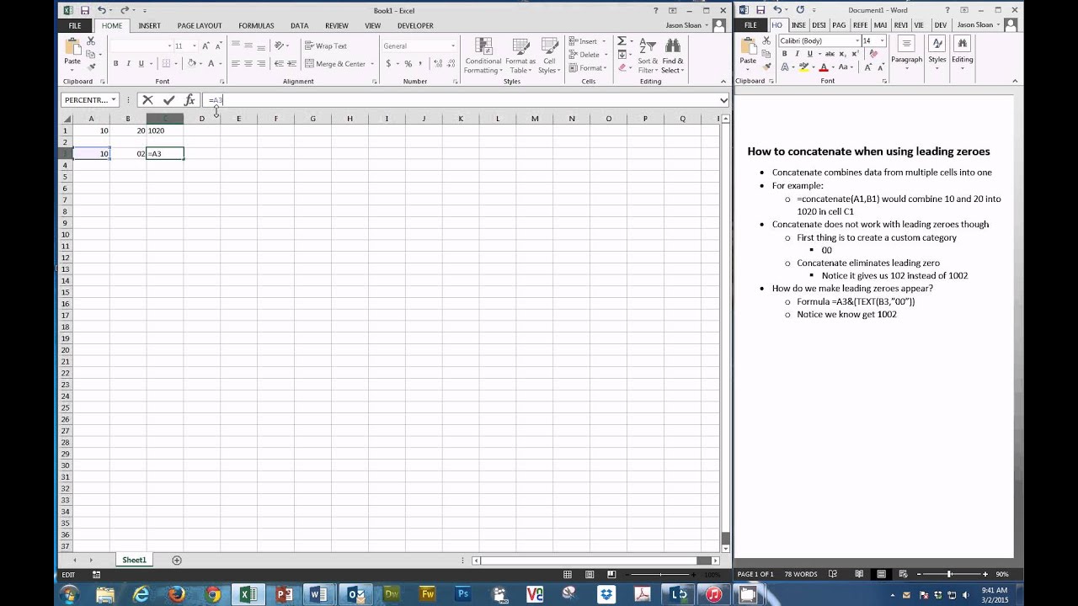
Task: Toggle Italic in Word ribbon
Action: pyautogui.click(x=797, y=54)
